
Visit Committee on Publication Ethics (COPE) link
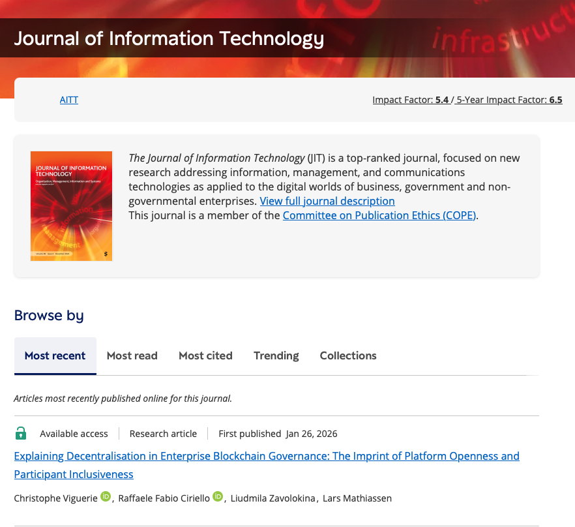(x=379, y=215)
